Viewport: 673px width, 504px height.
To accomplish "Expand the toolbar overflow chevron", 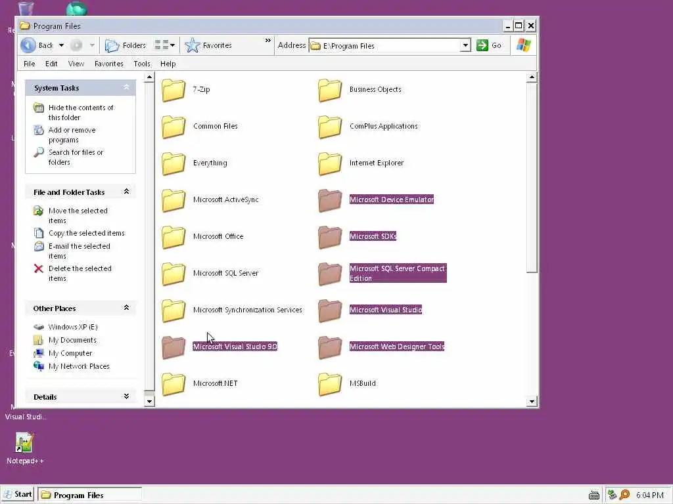I will click(x=268, y=41).
